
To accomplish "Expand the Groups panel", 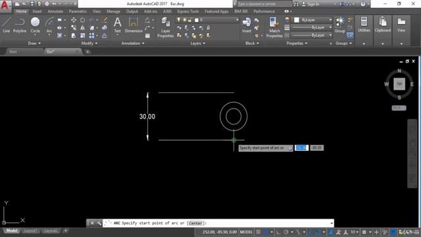I will pos(343,43).
